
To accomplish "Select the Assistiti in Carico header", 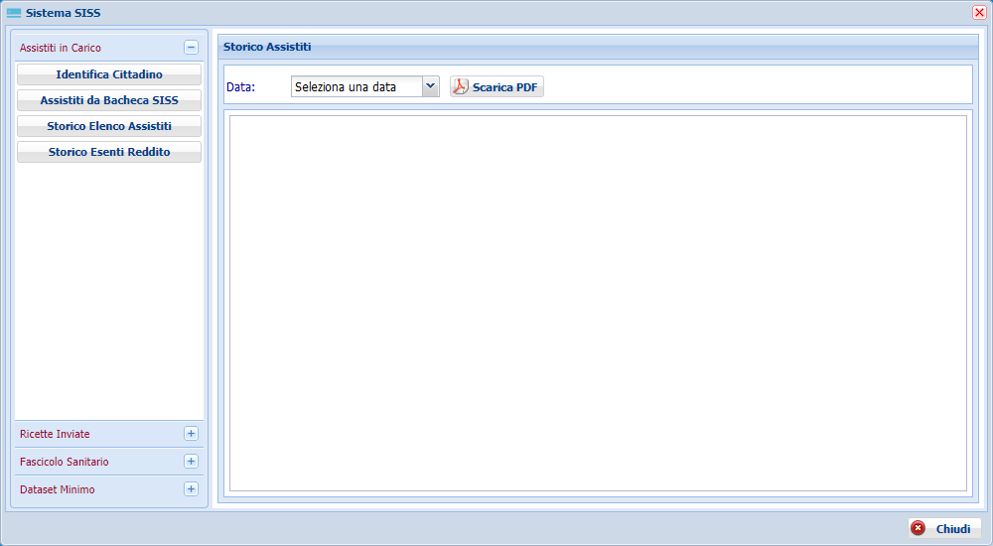I will [x=109, y=48].
